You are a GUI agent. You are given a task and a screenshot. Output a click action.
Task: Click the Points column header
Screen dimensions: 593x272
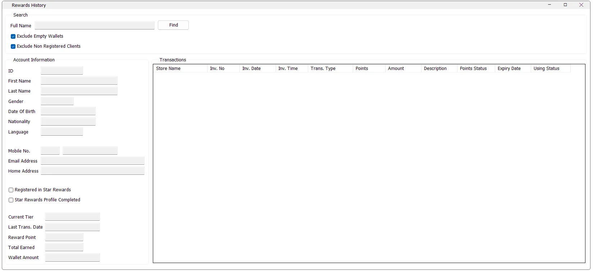coord(369,69)
